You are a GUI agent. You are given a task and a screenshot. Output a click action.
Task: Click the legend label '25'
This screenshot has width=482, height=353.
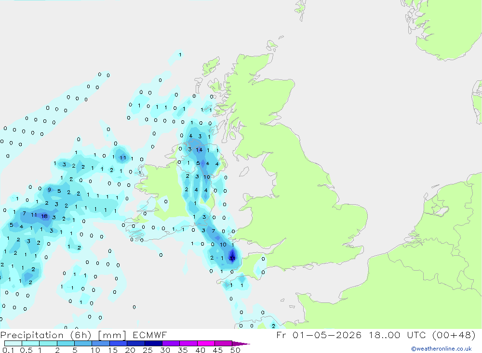tap(147, 350)
